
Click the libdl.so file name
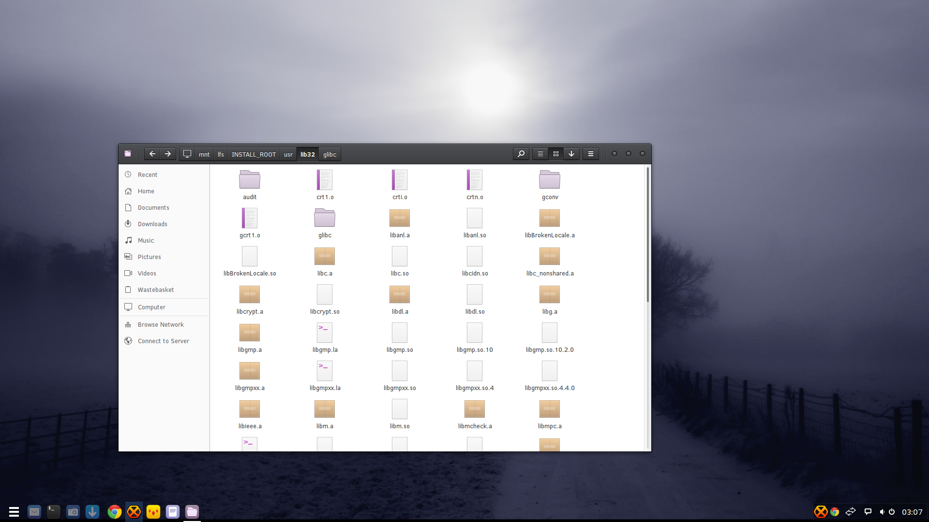click(475, 312)
